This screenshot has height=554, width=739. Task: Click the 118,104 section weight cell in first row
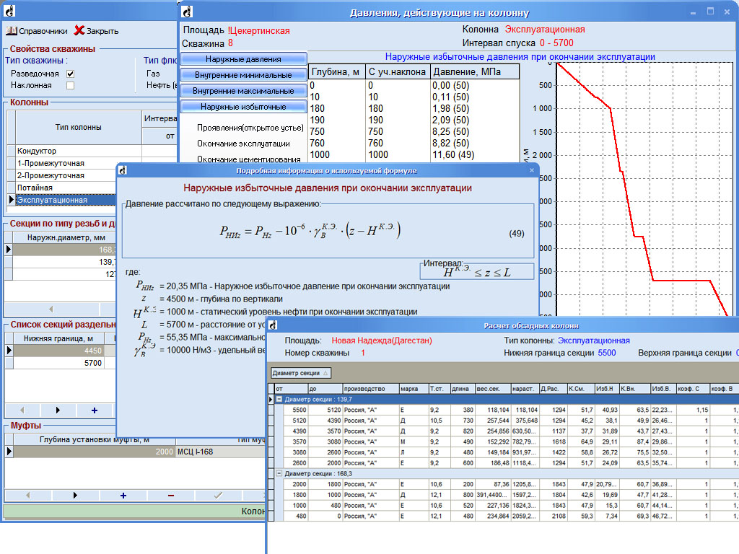[492, 410]
